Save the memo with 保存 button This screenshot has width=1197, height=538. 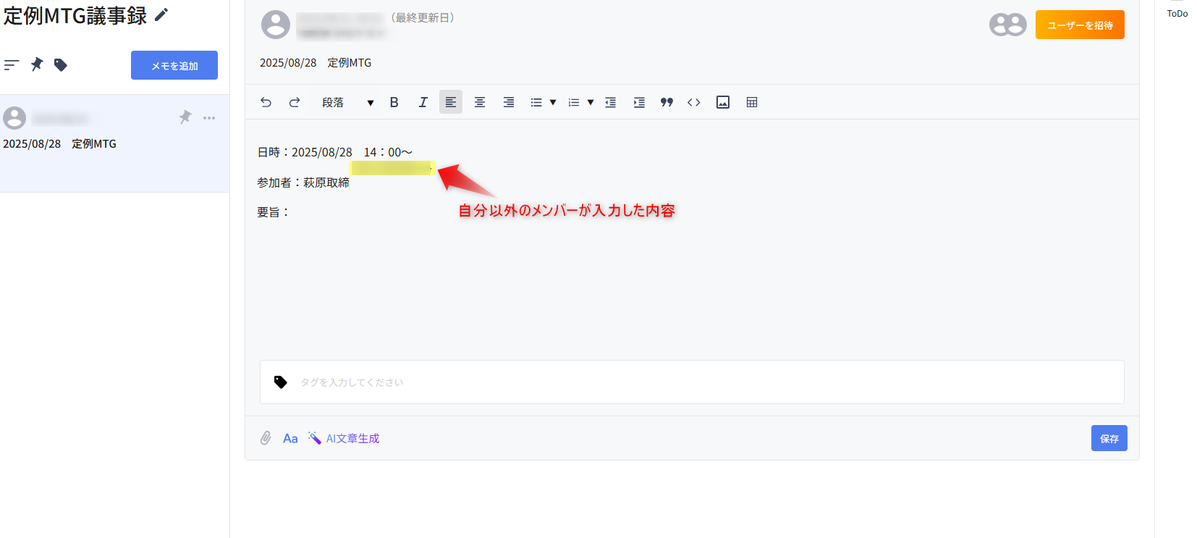click(1109, 438)
